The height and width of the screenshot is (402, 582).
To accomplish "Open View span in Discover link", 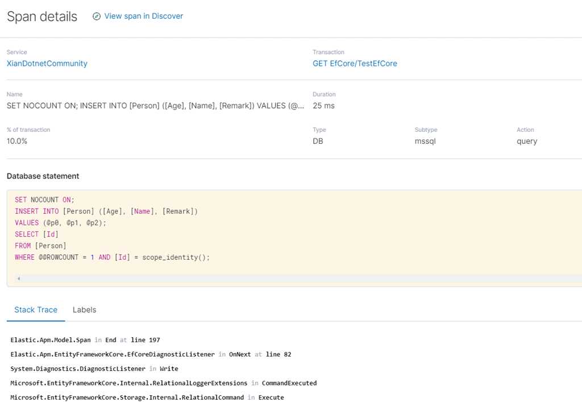I will click(143, 16).
